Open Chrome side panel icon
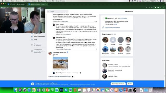The image size is (166, 93). [158, 7]
